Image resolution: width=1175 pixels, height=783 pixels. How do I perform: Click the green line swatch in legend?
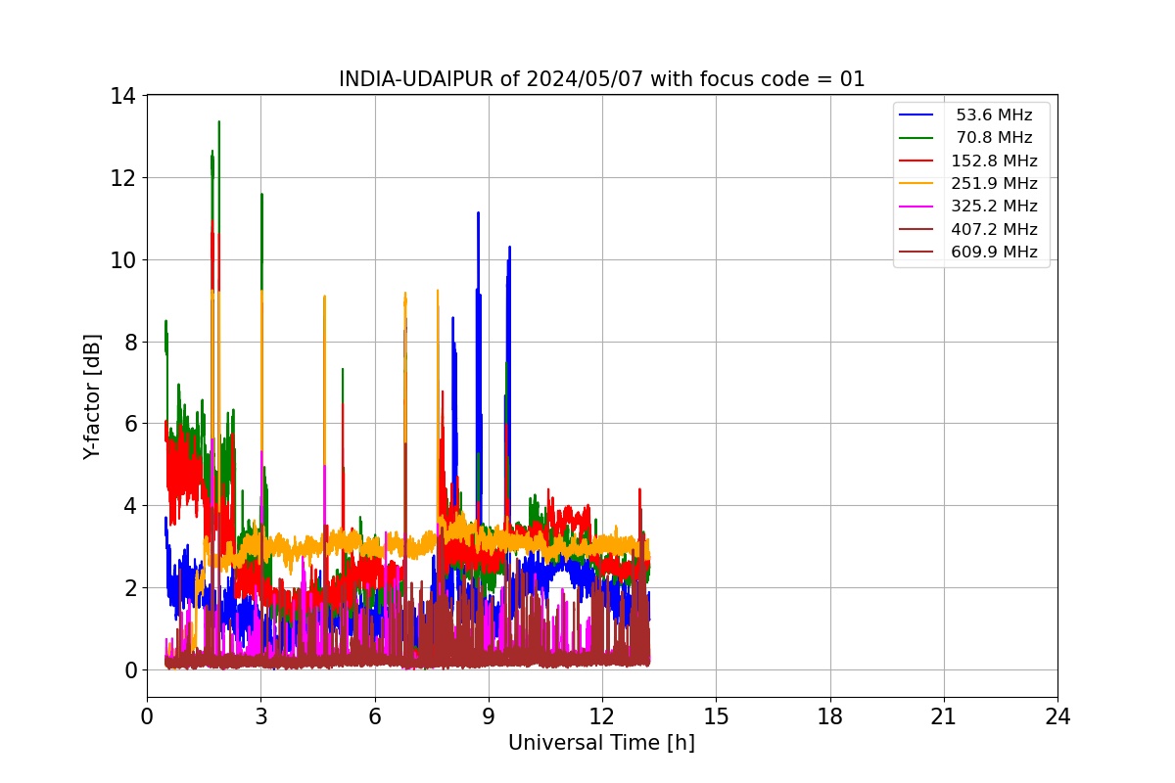(917, 138)
